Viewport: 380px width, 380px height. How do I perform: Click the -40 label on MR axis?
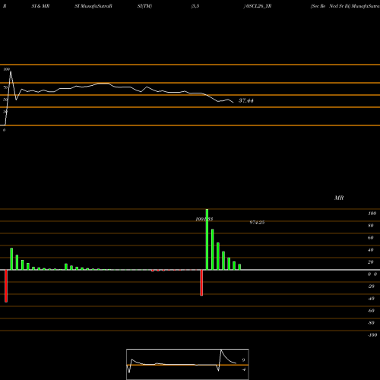(x=371, y=299)
